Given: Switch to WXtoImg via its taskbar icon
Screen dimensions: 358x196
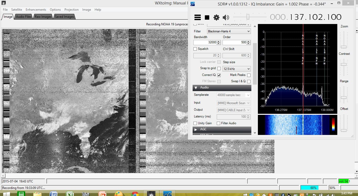Looking at the screenshot, I should [x=151, y=194].
